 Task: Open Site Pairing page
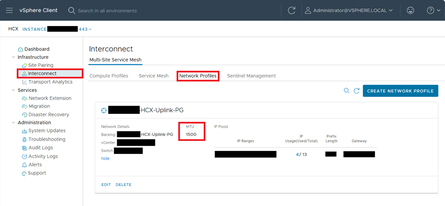[x=41, y=65]
